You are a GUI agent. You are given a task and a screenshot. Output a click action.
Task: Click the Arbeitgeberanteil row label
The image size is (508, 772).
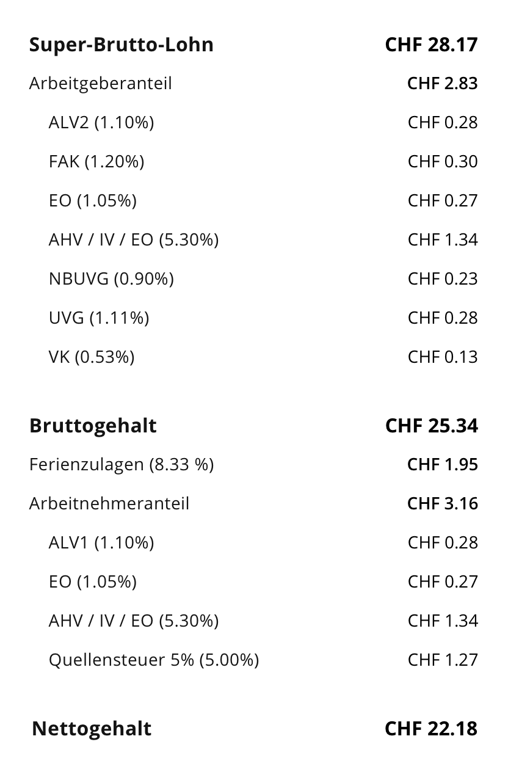(100, 83)
